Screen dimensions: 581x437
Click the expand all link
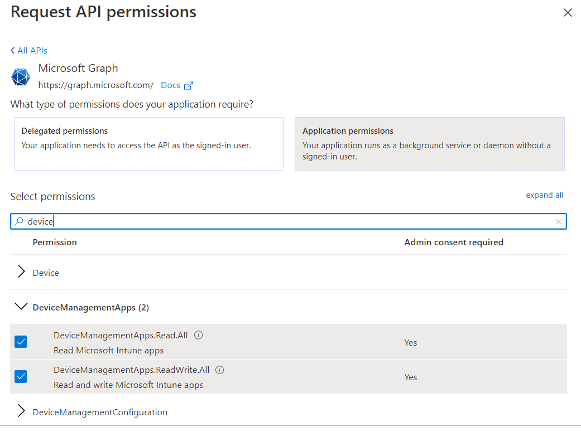tap(544, 195)
